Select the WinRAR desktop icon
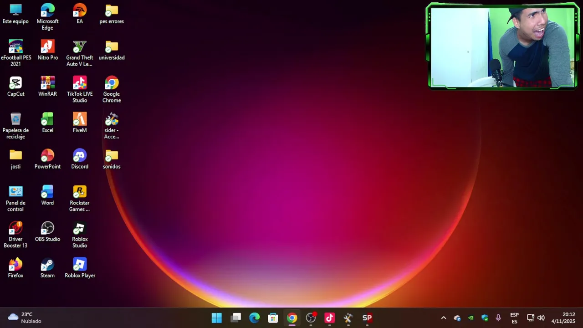This screenshot has height=328, width=583. [x=47, y=87]
